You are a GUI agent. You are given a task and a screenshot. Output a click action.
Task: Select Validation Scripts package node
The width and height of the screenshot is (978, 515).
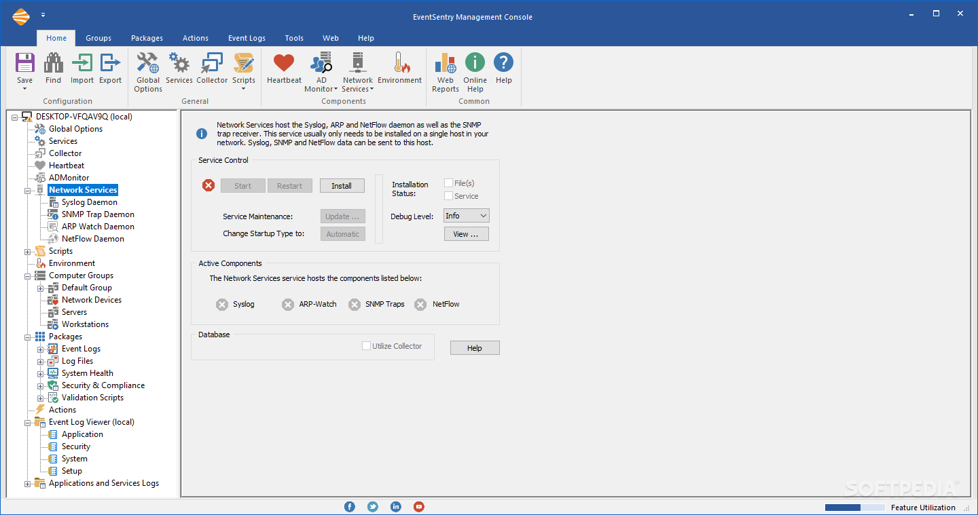point(92,398)
